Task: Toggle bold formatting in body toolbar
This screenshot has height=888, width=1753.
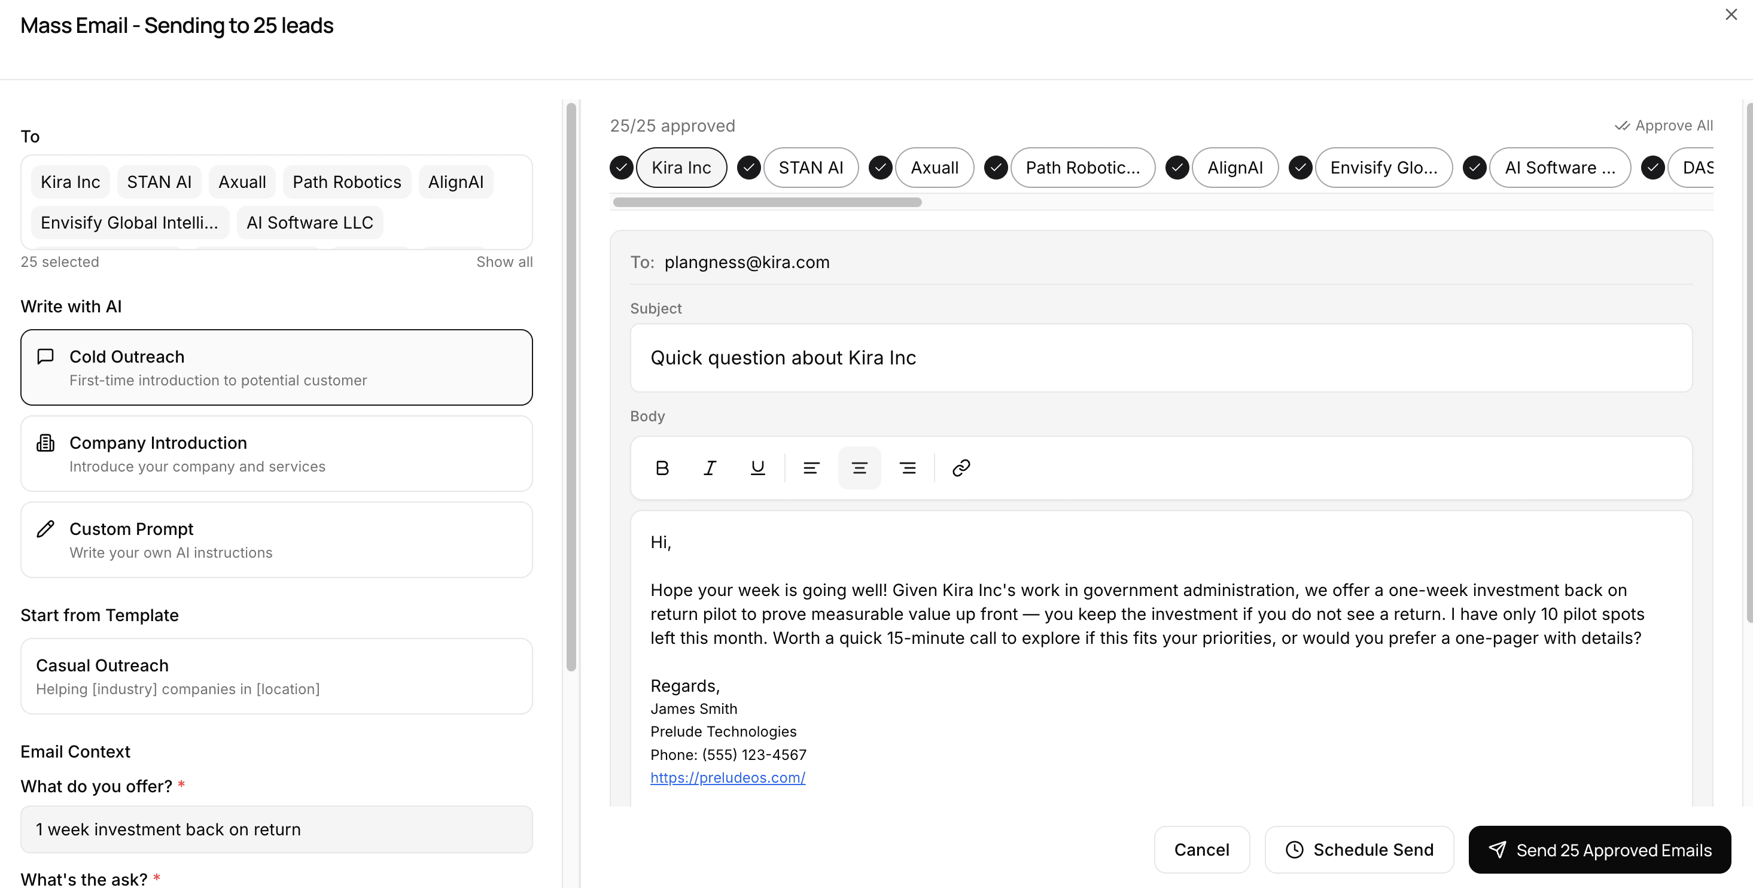Action: click(662, 467)
